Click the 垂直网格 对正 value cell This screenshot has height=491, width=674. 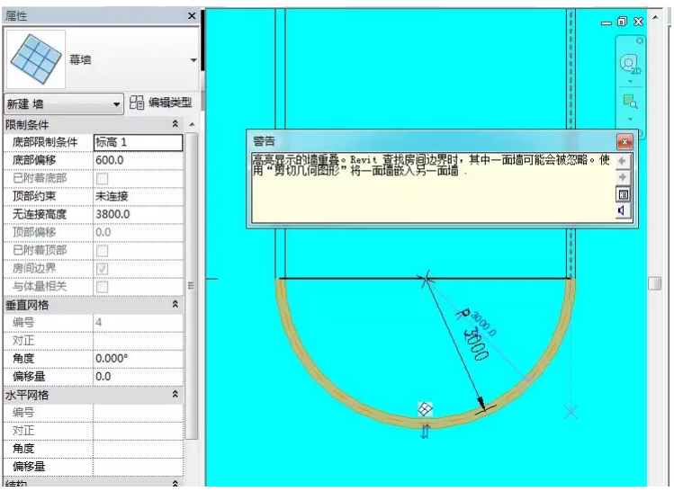click(x=138, y=341)
